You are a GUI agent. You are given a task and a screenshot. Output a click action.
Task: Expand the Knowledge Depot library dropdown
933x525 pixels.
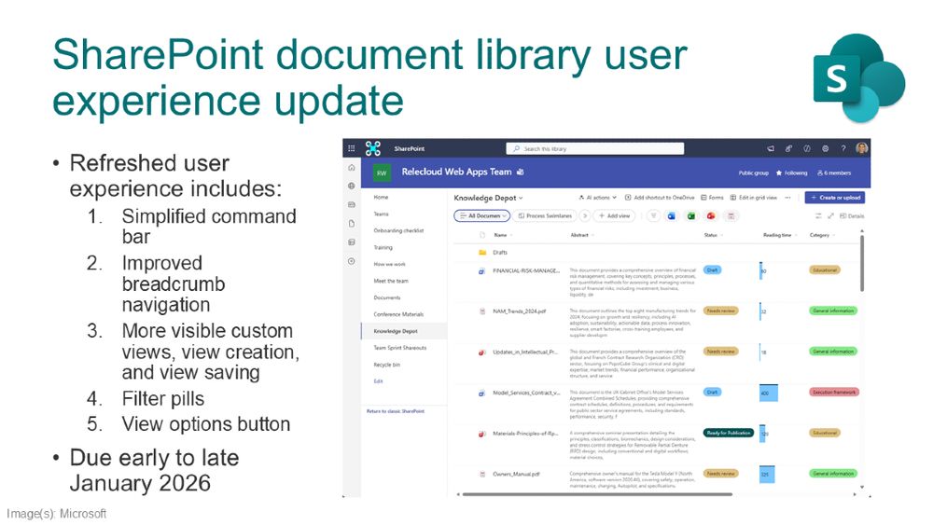click(489, 198)
